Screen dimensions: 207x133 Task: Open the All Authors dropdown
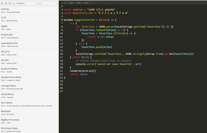pyautogui.click(x=26, y=3)
